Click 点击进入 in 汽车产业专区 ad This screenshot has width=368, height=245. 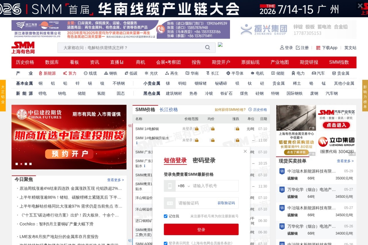(x=336, y=125)
